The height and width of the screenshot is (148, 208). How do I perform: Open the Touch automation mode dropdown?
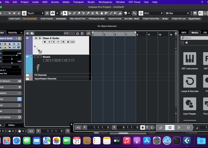pyautogui.click(x=35, y=13)
